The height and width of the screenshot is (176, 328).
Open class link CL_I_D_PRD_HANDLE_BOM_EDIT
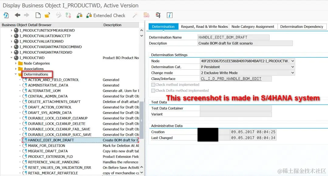click(231, 79)
